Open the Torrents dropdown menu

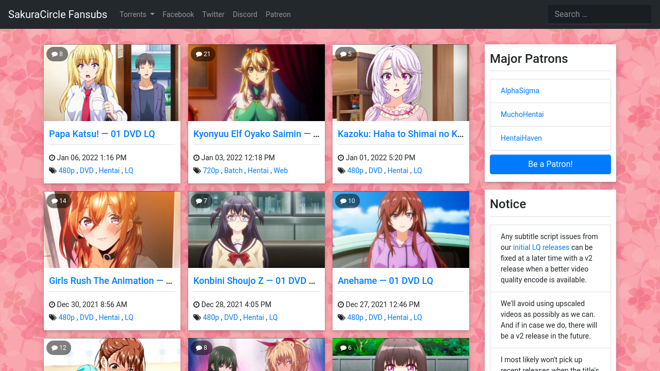click(137, 14)
